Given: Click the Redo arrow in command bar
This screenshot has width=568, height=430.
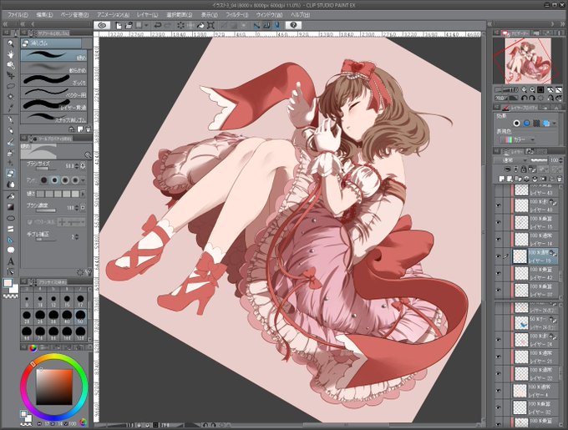Looking at the screenshot, I should 168,25.
